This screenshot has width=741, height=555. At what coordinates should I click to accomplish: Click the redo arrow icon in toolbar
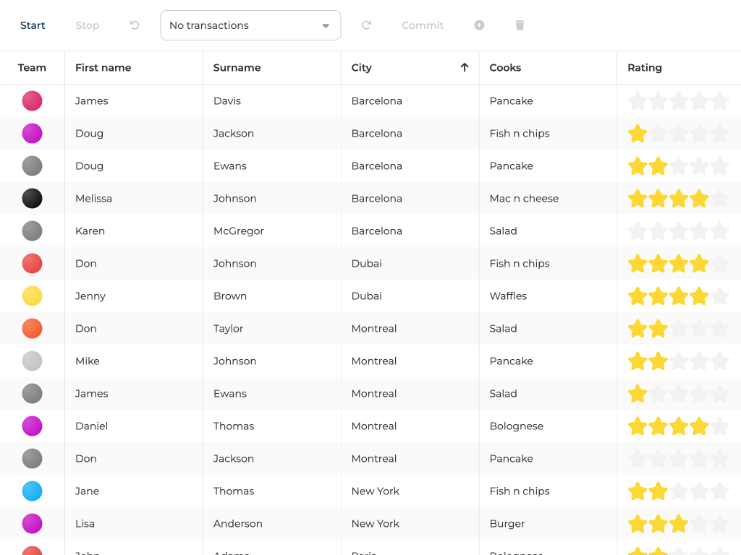(x=366, y=25)
